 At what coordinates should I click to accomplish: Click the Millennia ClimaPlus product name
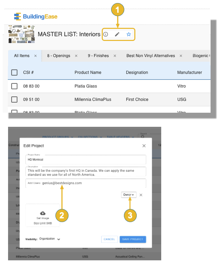tap(93, 99)
